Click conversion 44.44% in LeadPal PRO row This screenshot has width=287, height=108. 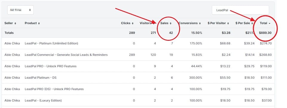197,66
